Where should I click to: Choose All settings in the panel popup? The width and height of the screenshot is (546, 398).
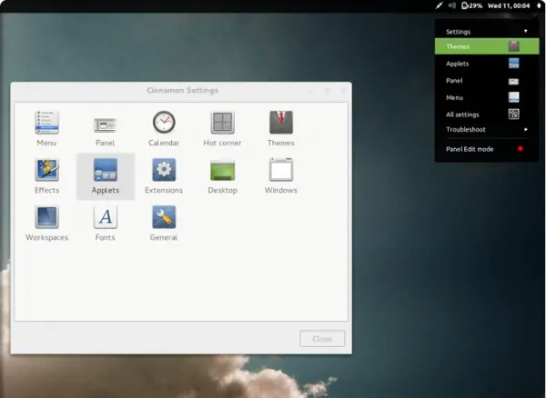coord(487,114)
